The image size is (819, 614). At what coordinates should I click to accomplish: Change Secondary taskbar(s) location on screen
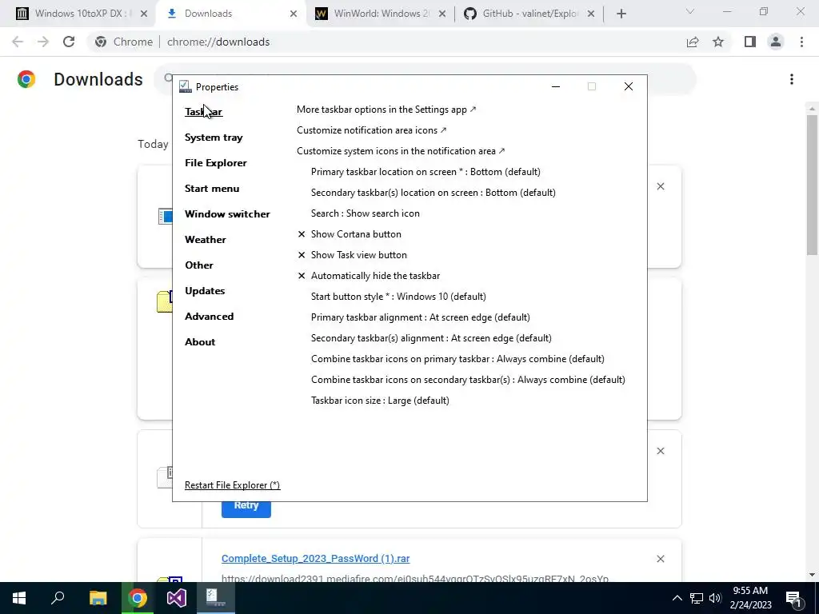click(433, 193)
